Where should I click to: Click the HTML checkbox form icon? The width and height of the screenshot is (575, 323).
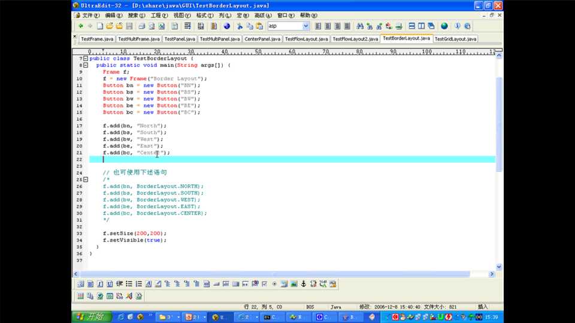264,284
